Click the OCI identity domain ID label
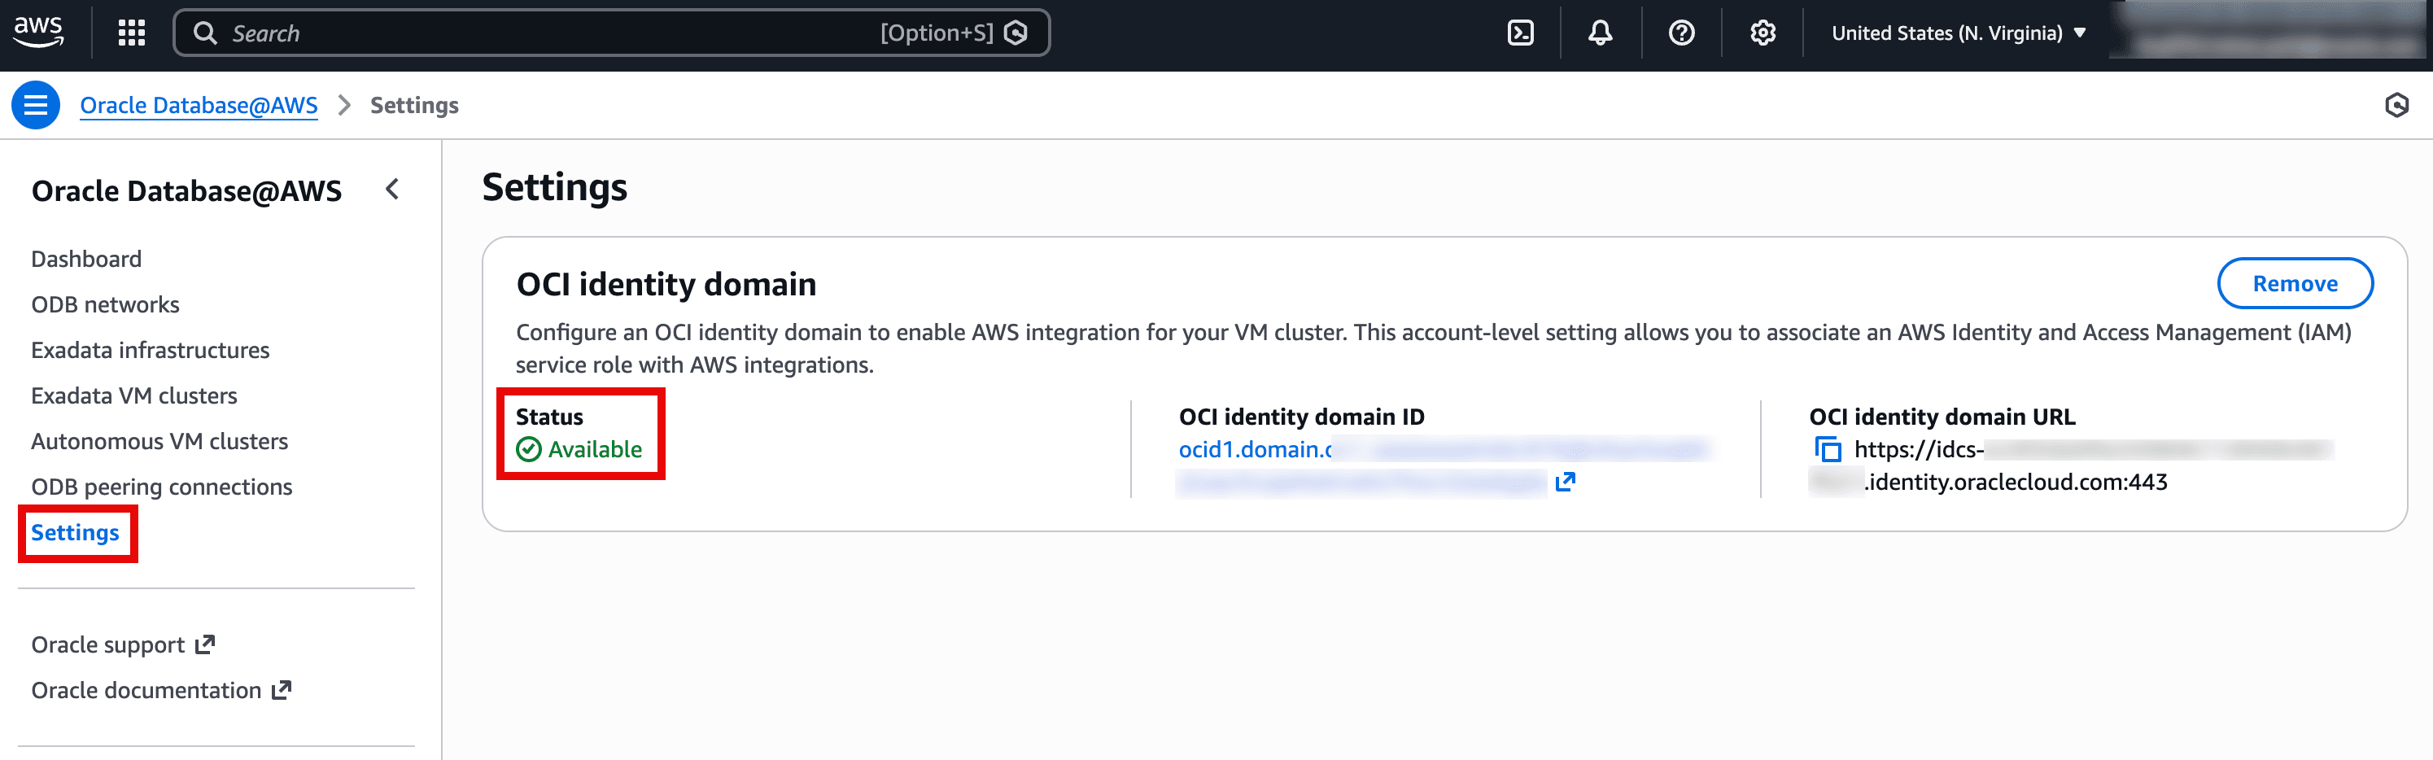 tap(1301, 417)
